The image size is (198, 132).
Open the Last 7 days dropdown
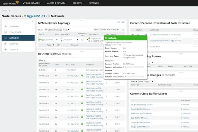click(146, 81)
